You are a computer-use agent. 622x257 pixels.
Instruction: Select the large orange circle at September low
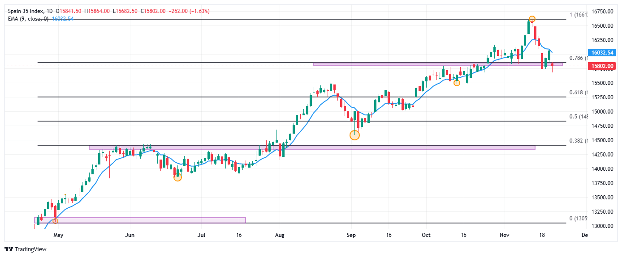[354, 135]
